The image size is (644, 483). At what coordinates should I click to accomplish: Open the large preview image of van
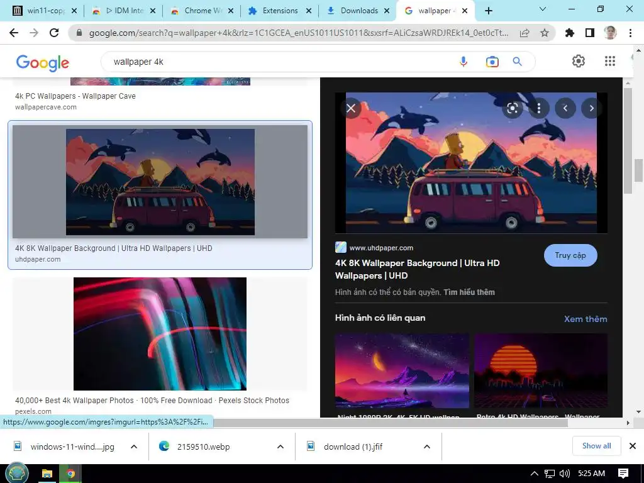click(471, 163)
